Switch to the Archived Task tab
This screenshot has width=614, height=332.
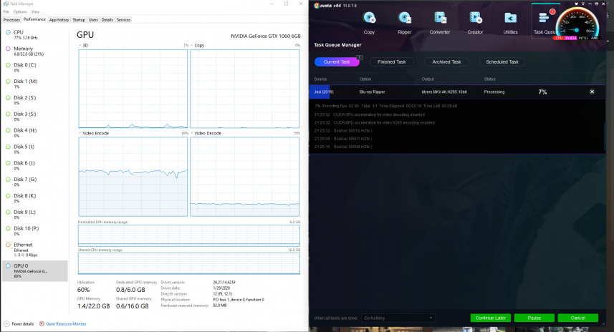coord(446,62)
